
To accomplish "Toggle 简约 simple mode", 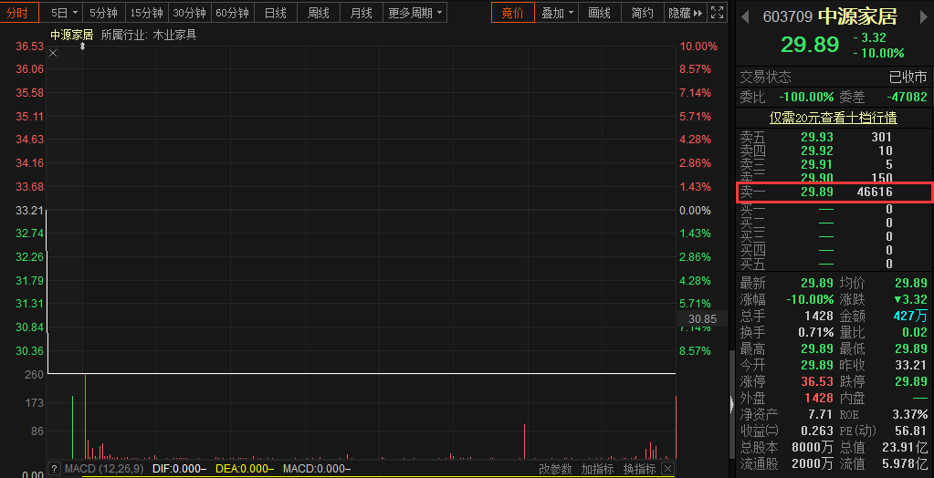I will 642,13.
